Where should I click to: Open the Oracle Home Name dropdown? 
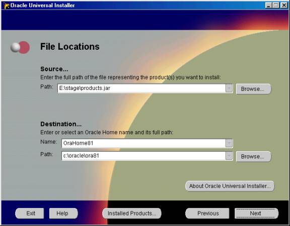pyautogui.click(x=229, y=143)
